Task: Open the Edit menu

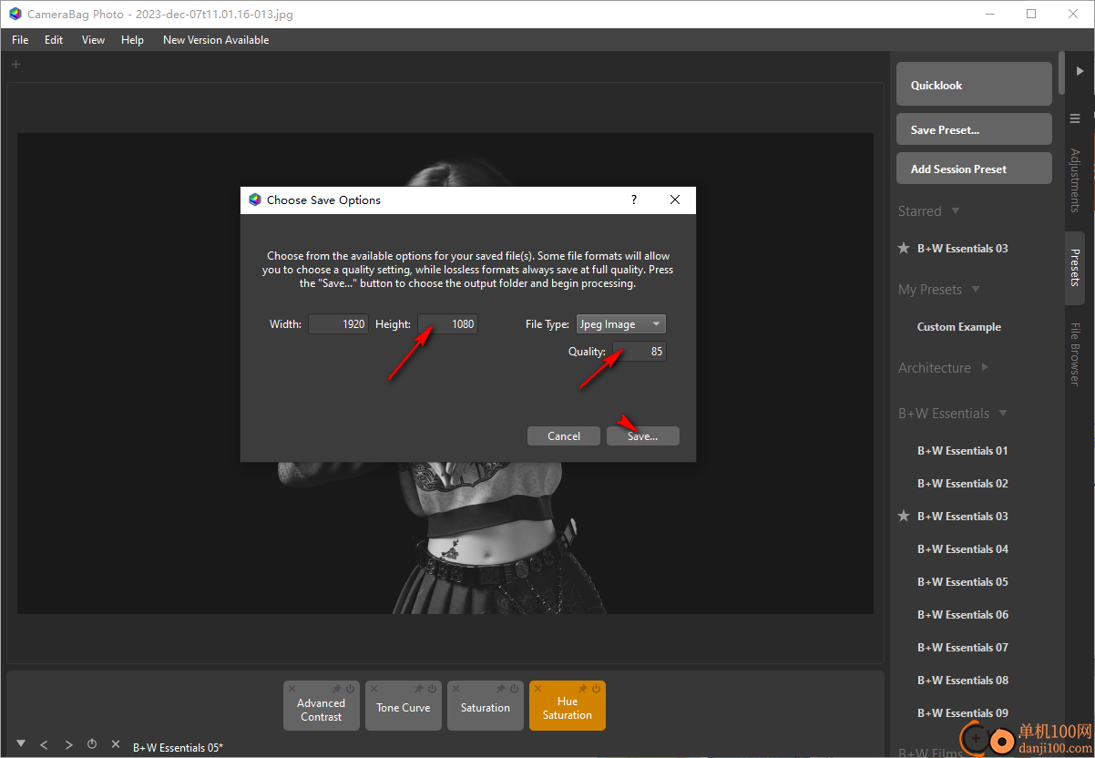Action: (54, 40)
